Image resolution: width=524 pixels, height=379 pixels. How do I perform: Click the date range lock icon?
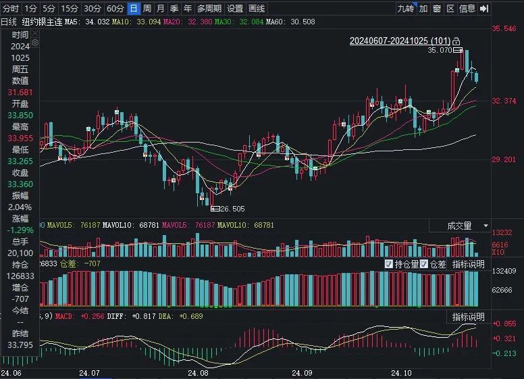(x=456, y=41)
